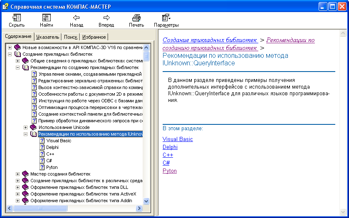Go forward with the Вперед arrow
Image resolution: width=349 pixels, height=218 pixels.
106,17
